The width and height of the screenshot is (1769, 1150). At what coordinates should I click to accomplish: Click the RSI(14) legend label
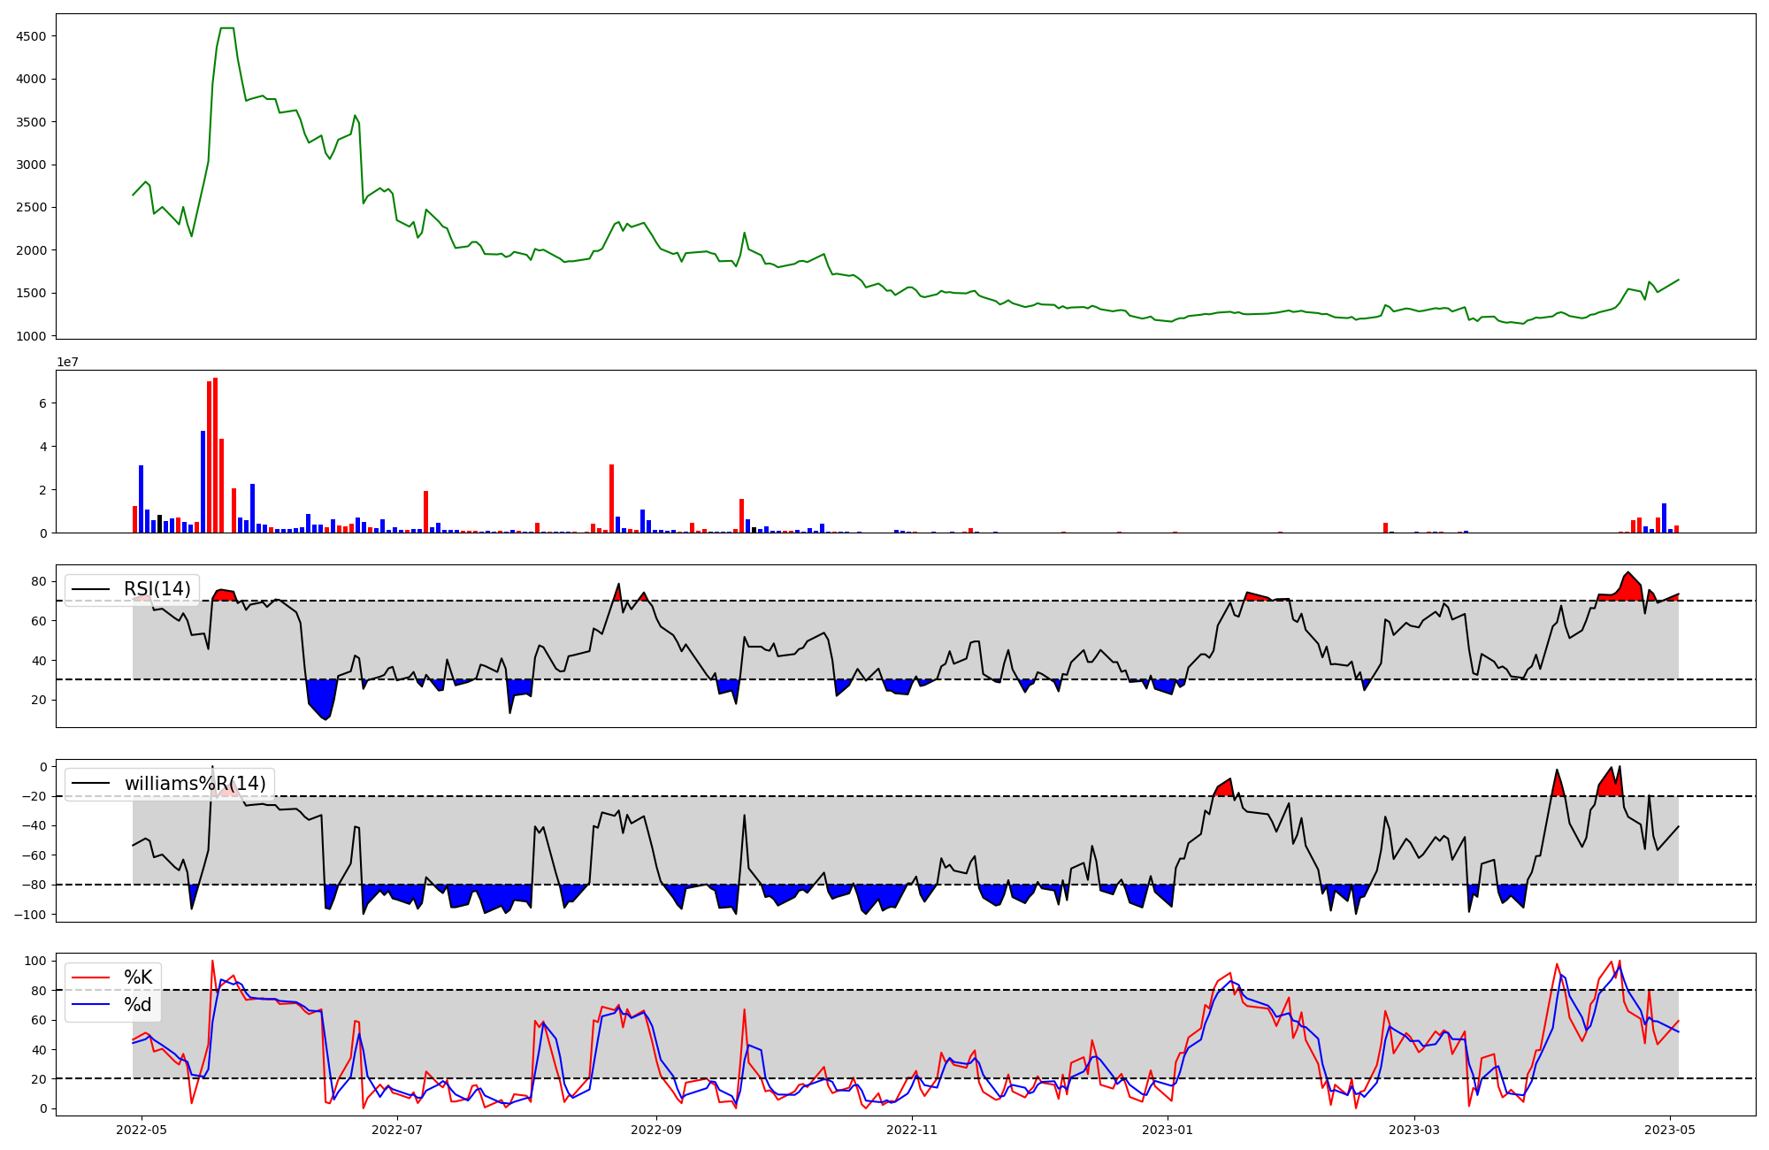pos(157,589)
